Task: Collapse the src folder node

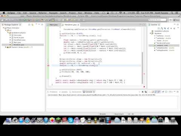Action: (6, 30)
